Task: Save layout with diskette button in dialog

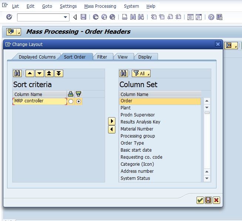Action: (208, 200)
